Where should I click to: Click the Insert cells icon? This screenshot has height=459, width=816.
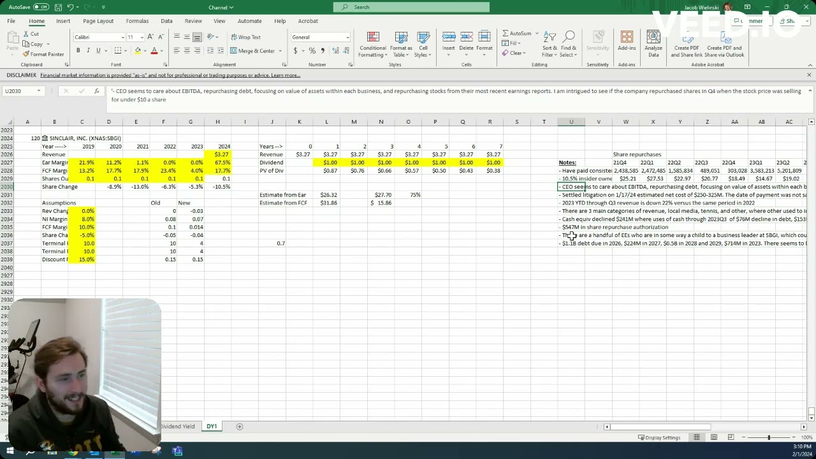pos(449,36)
